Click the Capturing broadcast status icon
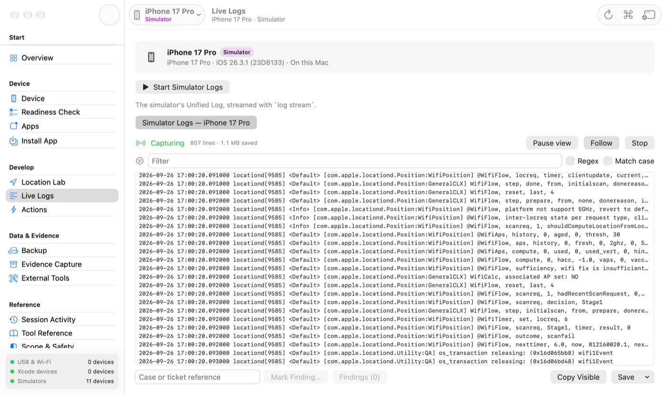The height and width of the screenshot is (395, 666). [x=141, y=143]
